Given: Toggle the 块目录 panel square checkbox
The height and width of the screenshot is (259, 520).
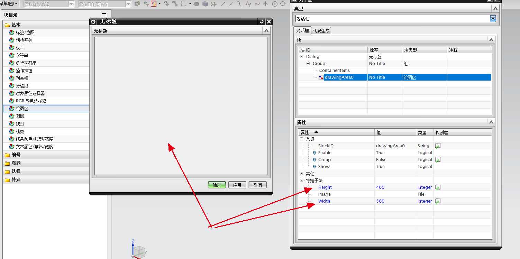Looking at the screenshot, I should click(x=104, y=15).
